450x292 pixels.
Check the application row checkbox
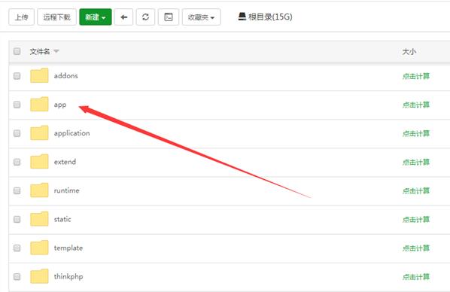pyautogui.click(x=17, y=133)
